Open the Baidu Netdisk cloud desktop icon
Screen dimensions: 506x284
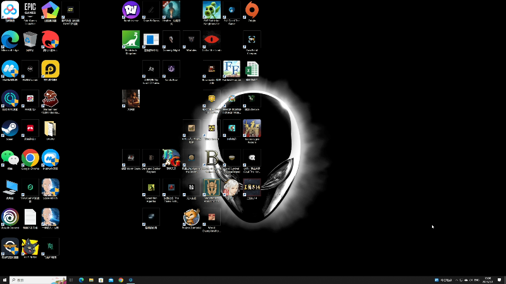[10, 10]
